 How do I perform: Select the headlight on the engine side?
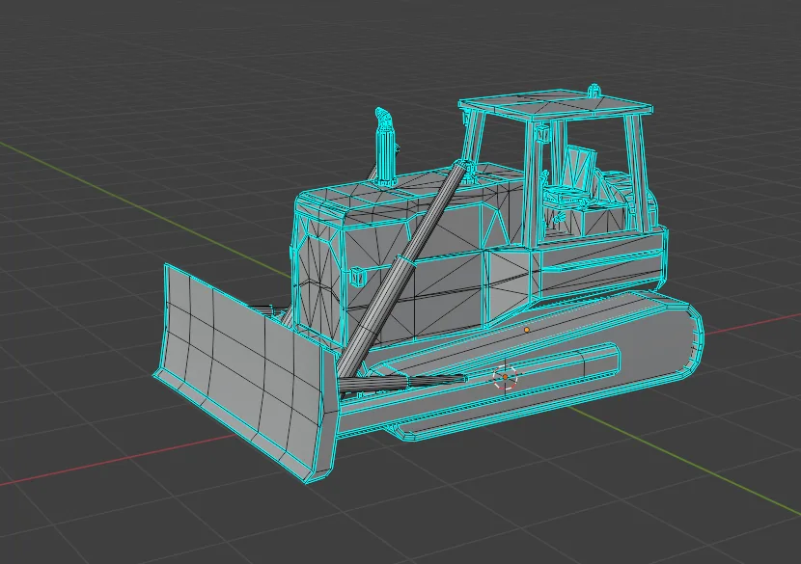(358, 277)
